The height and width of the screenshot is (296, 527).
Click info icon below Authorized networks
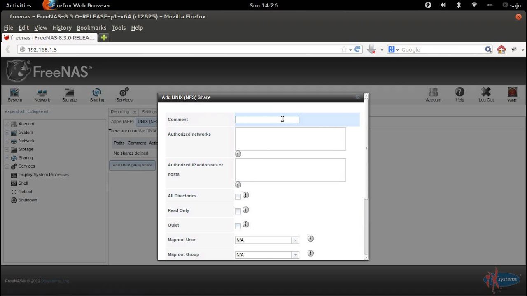pyautogui.click(x=238, y=154)
